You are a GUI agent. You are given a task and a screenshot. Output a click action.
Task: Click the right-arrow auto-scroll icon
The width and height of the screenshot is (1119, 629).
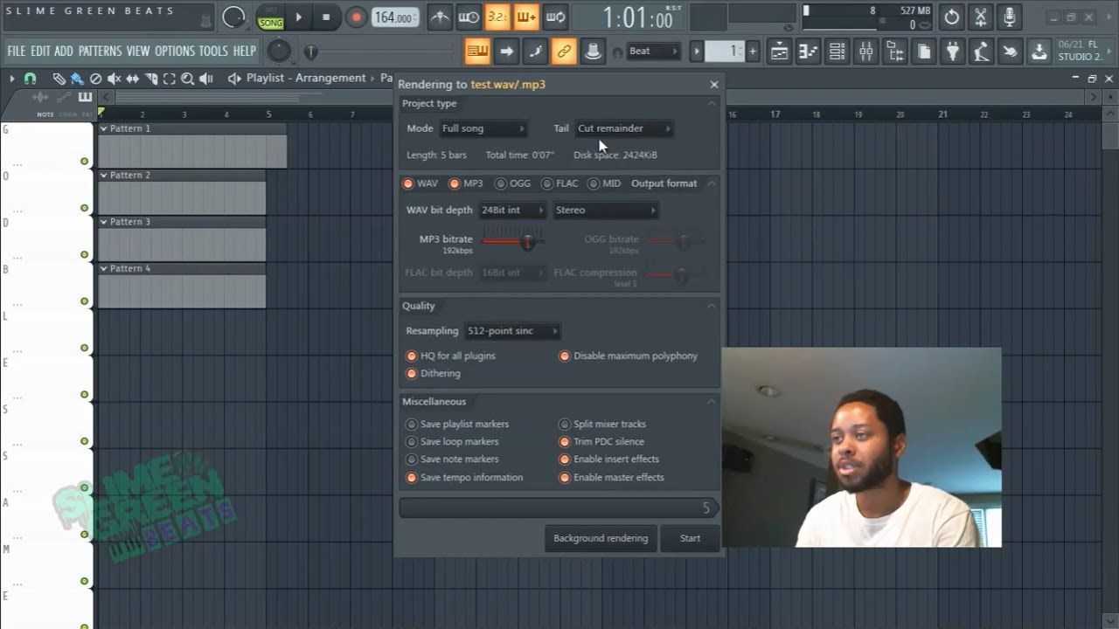(506, 52)
